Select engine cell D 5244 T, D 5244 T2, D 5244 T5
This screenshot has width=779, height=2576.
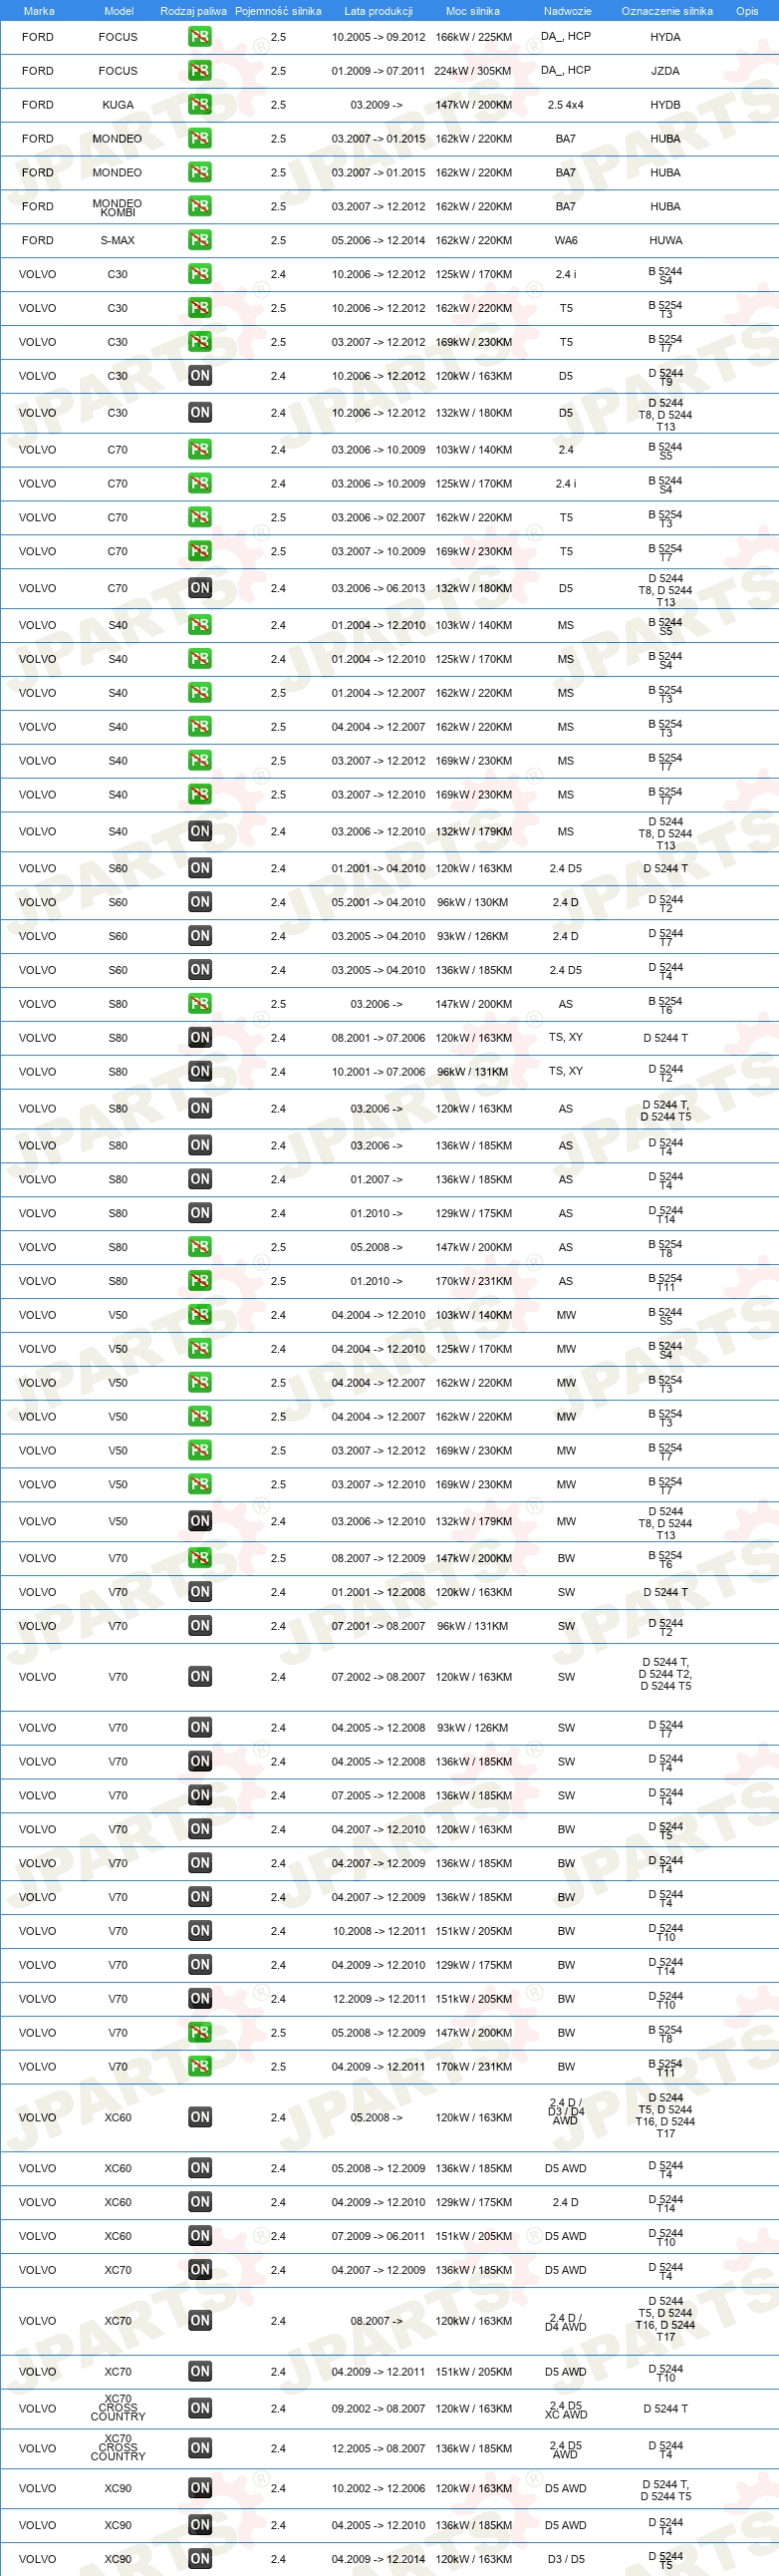(665, 1675)
